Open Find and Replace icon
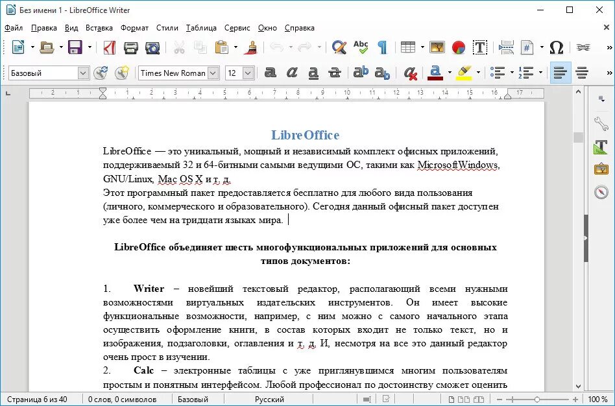 (x=339, y=47)
